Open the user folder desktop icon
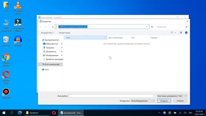 pyautogui.click(x=6, y=6)
